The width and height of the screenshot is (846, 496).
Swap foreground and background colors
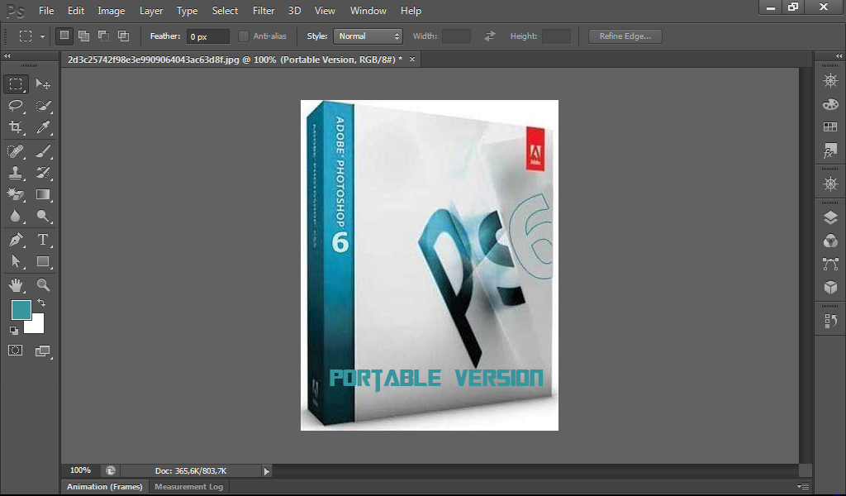pyautogui.click(x=41, y=303)
